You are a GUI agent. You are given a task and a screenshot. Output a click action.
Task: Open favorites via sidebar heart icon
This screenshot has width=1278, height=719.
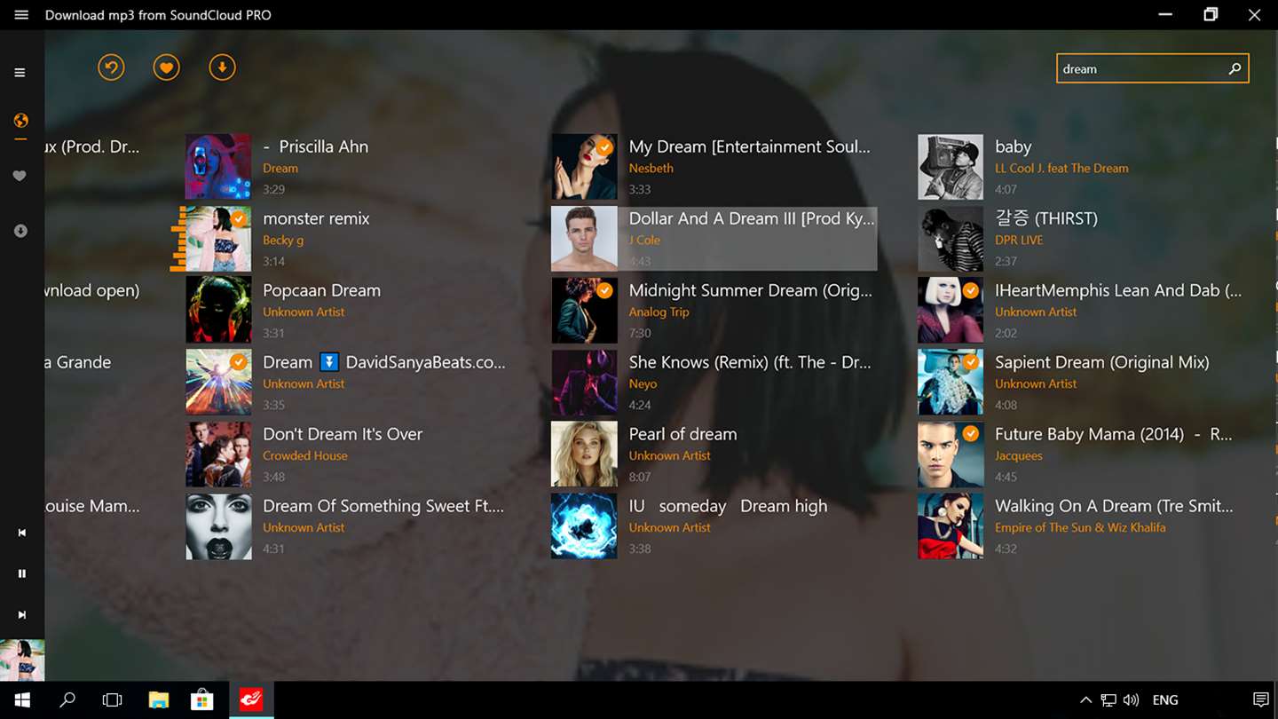pyautogui.click(x=20, y=176)
